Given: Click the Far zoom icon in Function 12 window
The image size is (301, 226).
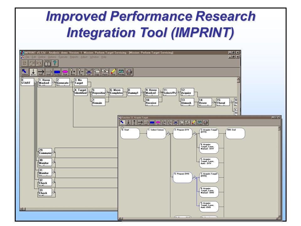Looking at the screenshot, I should (x=170, y=122).
